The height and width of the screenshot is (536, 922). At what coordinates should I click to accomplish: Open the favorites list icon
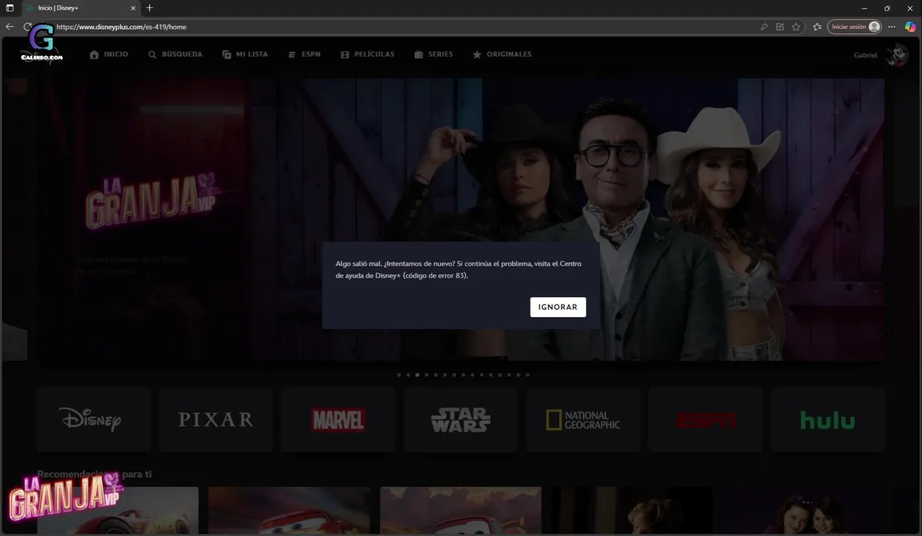pyautogui.click(x=817, y=27)
